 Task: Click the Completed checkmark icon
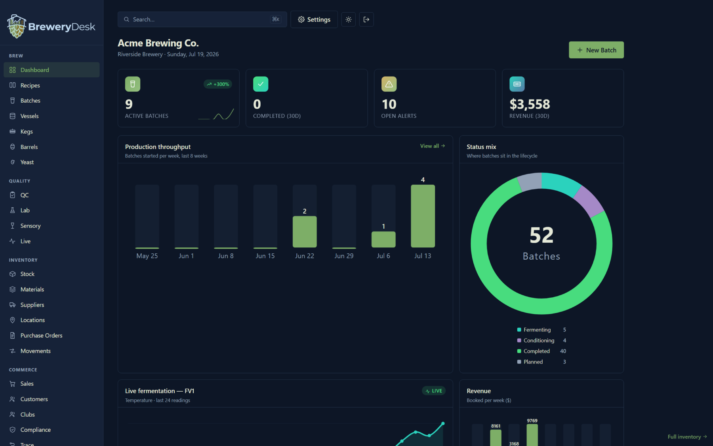261,84
